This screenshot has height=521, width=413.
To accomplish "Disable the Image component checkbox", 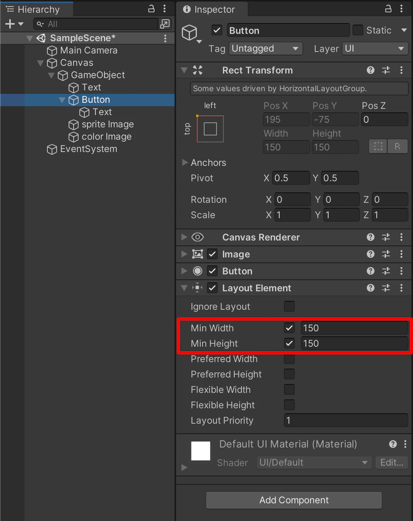I will (212, 254).
